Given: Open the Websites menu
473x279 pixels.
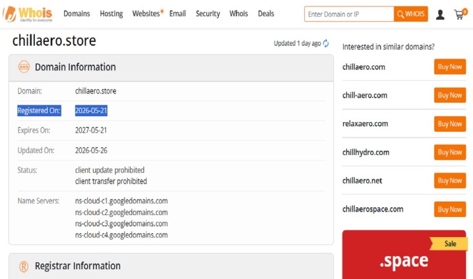Looking at the screenshot, I should (x=146, y=14).
